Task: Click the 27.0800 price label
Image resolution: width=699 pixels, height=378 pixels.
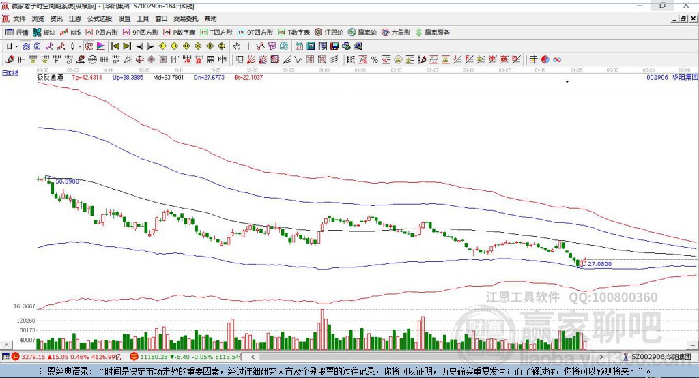Action: tap(599, 264)
